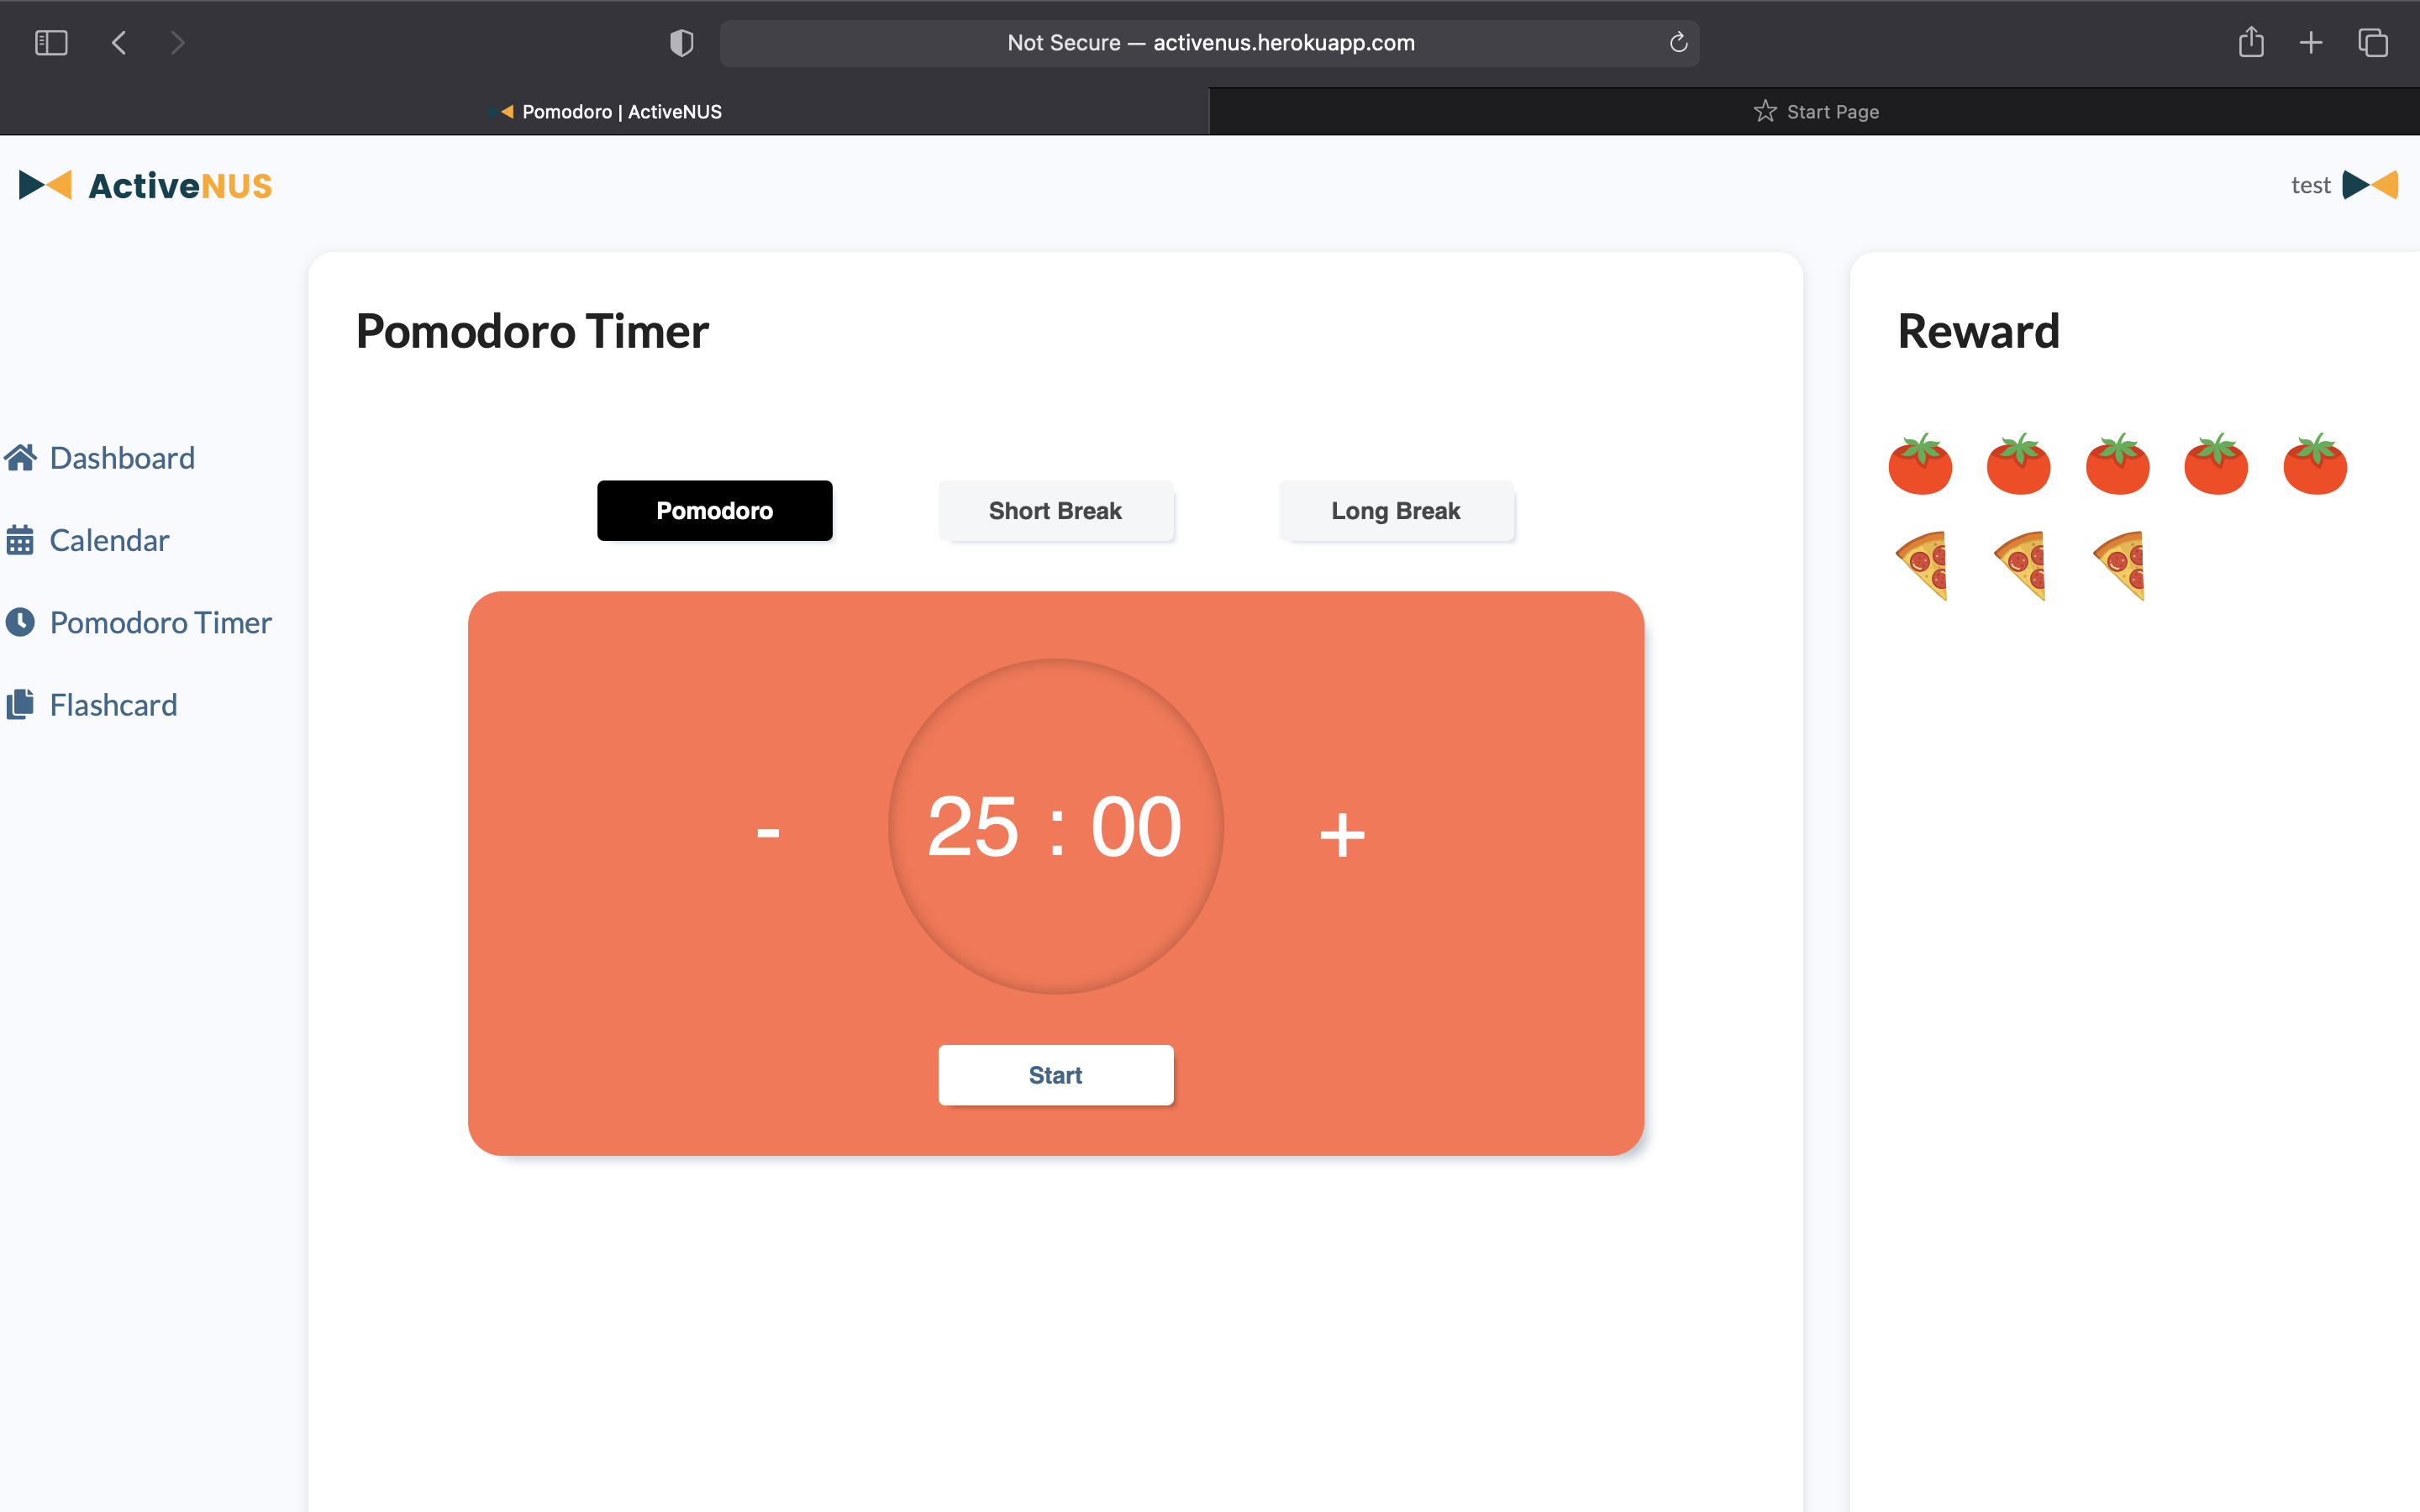Click the Dashboard home icon
The image size is (2420, 1512).
click(x=20, y=458)
